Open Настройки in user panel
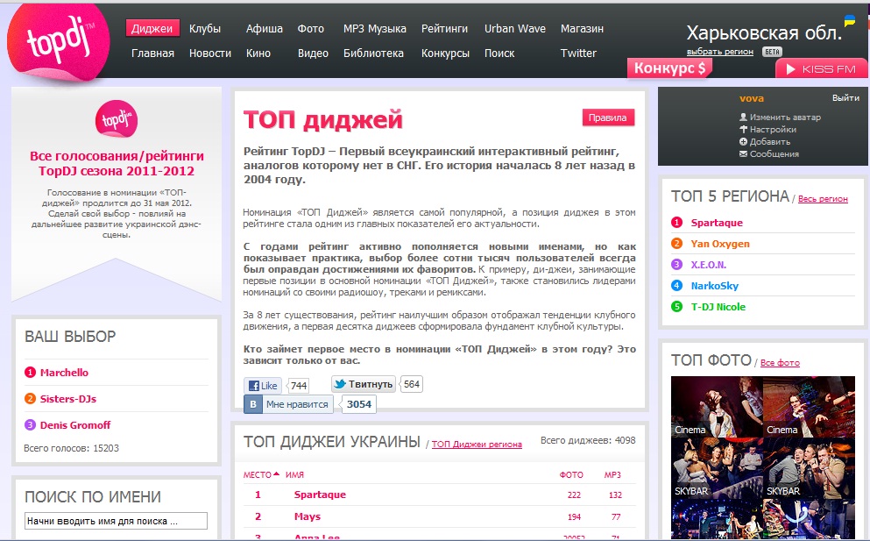The image size is (870, 541). [x=767, y=130]
